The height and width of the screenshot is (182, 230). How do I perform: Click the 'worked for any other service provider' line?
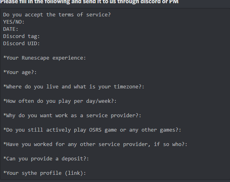click(95, 144)
